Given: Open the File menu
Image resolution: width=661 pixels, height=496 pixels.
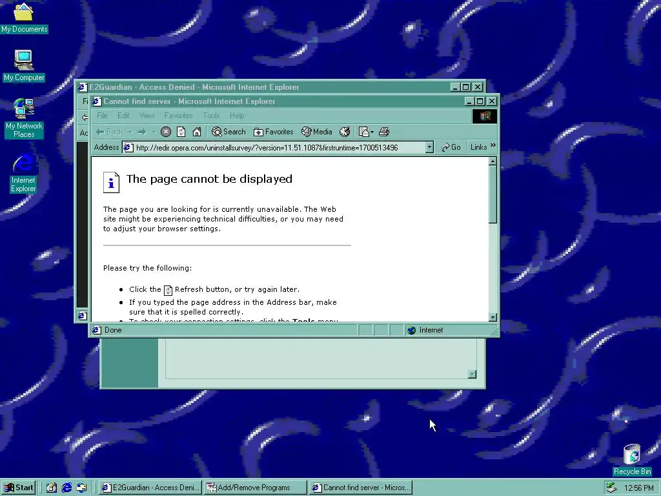Looking at the screenshot, I should (102, 116).
